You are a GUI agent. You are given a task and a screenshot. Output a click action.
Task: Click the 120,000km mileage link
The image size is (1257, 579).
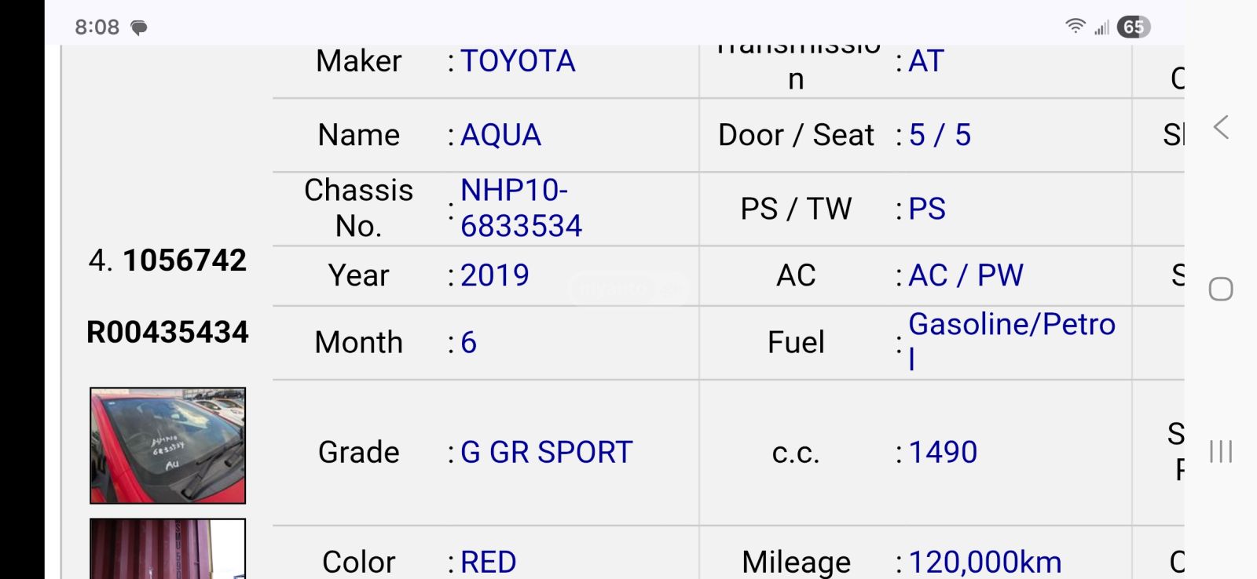(984, 562)
